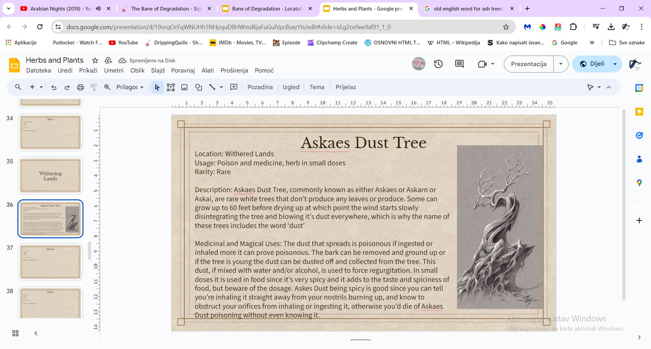Screen dimensions: 651x349
Task: Click the Insert image icon
Action: click(184, 87)
